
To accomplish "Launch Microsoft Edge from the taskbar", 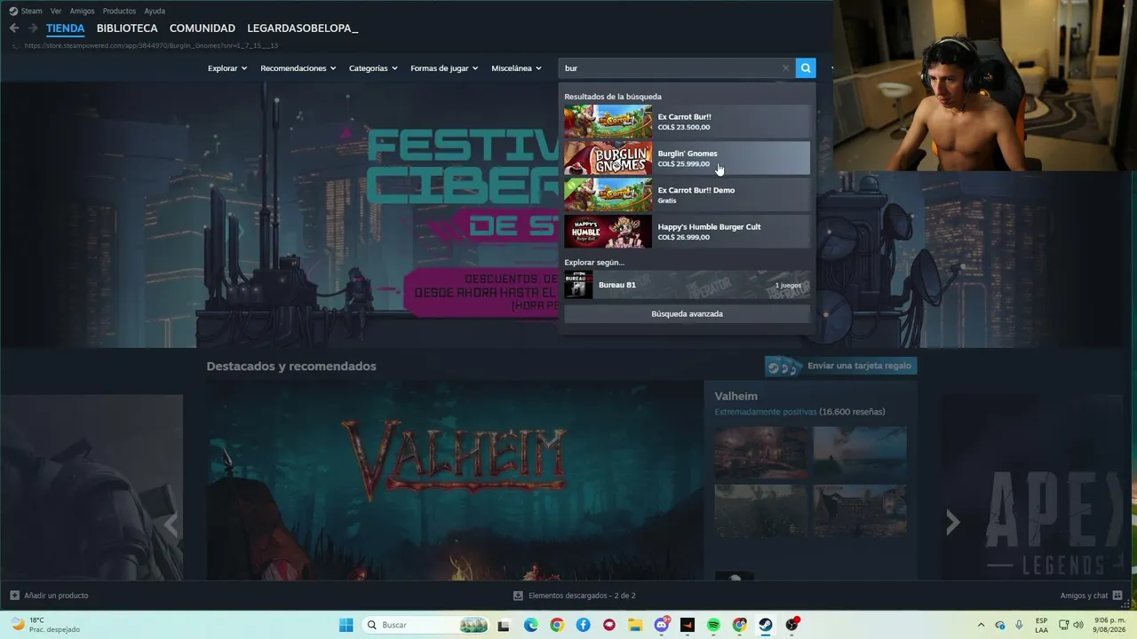I will click(530, 625).
